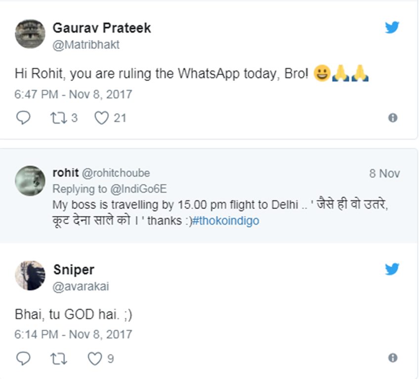Like Sniper's tweet
Image resolution: width=420 pixels, height=379 pixels.
click(x=95, y=358)
